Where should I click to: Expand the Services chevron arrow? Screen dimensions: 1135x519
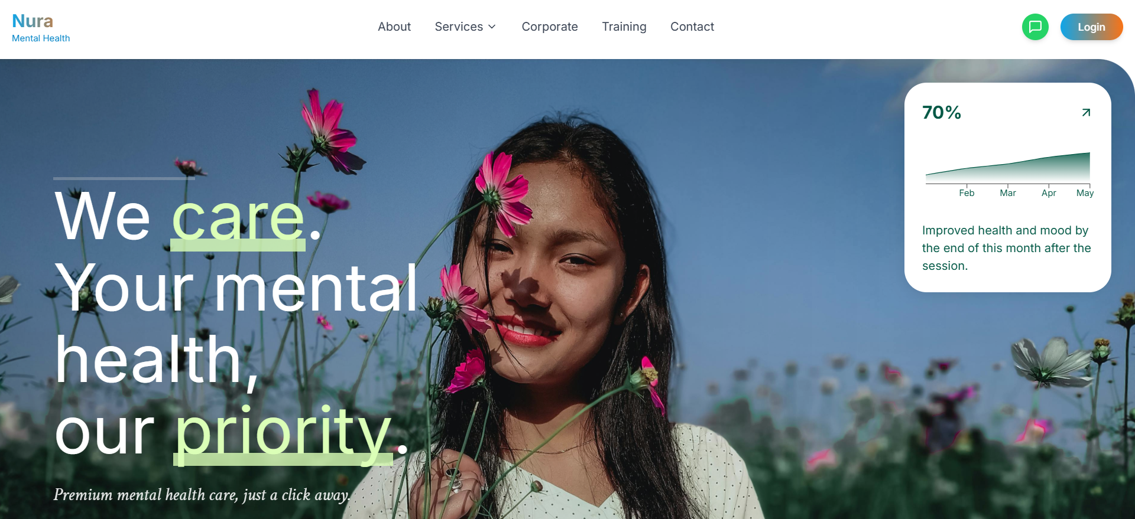(492, 27)
